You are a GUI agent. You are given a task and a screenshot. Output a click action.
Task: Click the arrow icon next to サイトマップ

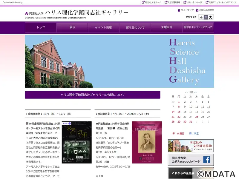tap(178, 10)
